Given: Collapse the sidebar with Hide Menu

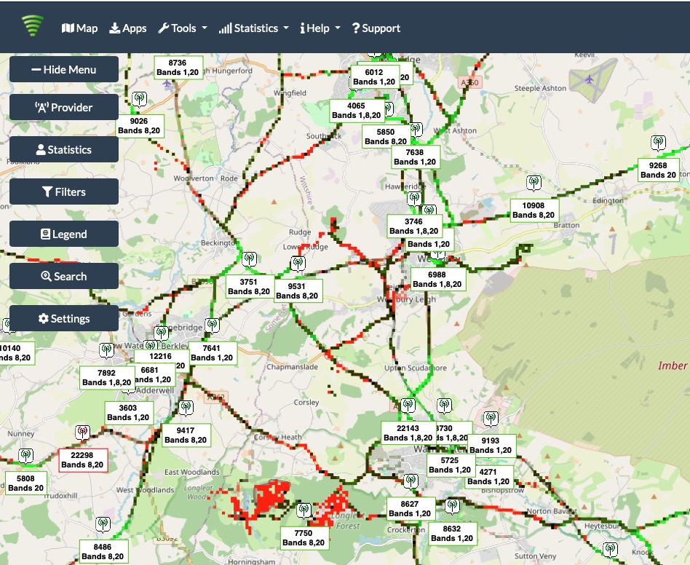Looking at the screenshot, I should pyautogui.click(x=64, y=70).
